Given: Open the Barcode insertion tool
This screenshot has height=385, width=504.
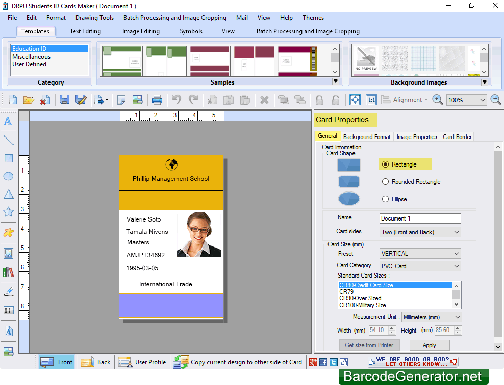Looking at the screenshot, I should pyautogui.click(x=8, y=310).
